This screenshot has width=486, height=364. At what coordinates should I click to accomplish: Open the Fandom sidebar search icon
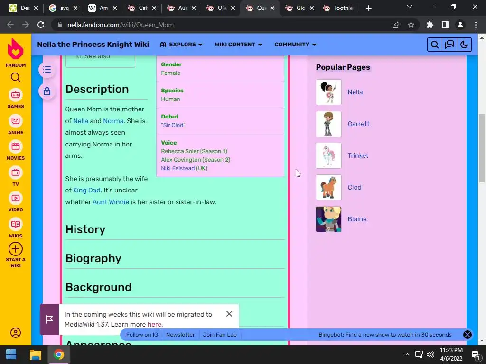coord(16,77)
